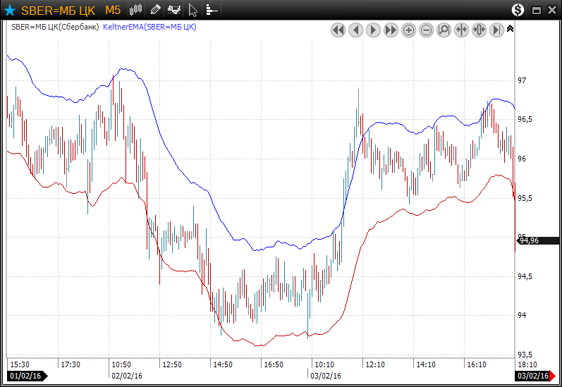
Task: Select the cursor pointer tool
Action: pyautogui.click(x=193, y=10)
